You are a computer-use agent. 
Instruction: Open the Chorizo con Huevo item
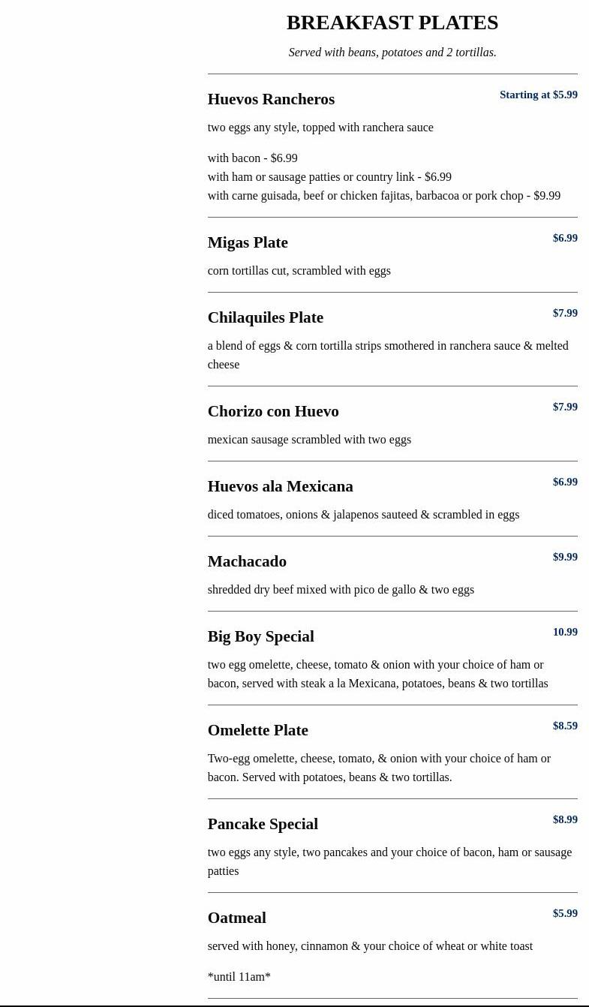(273, 411)
